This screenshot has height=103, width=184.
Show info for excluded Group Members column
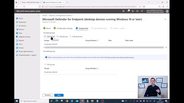[98, 68]
